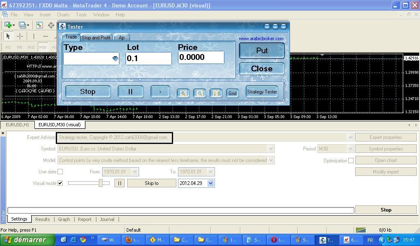This screenshot has width=420, height=246.
Task: Click the zoom in icon in Tester
Action: [x=183, y=93]
